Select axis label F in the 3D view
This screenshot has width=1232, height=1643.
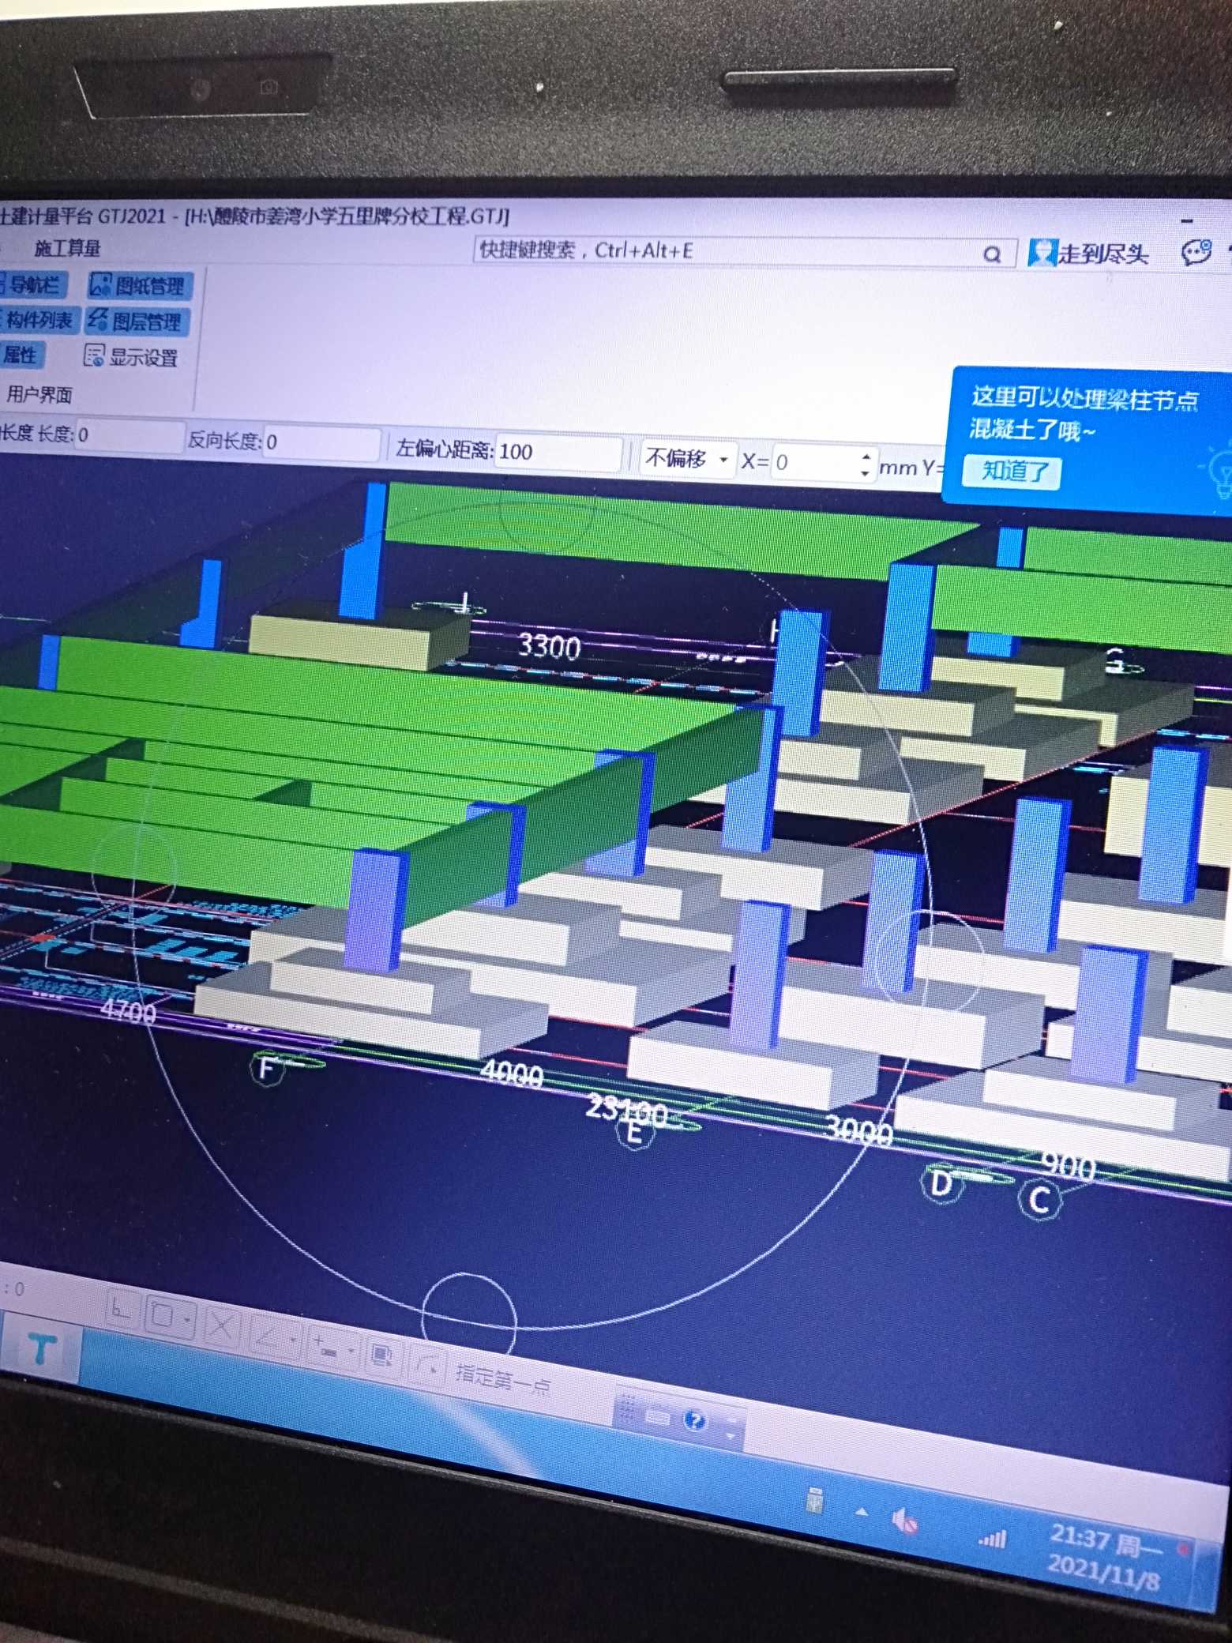[267, 1069]
